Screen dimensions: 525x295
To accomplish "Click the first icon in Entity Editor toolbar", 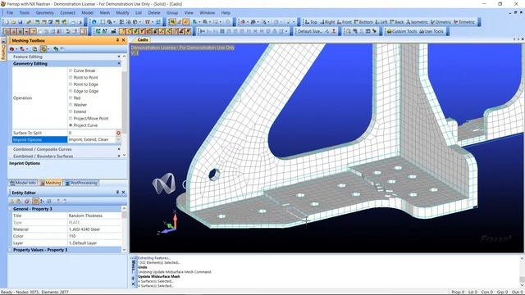I will pyautogui.click(x=11, y=201).
